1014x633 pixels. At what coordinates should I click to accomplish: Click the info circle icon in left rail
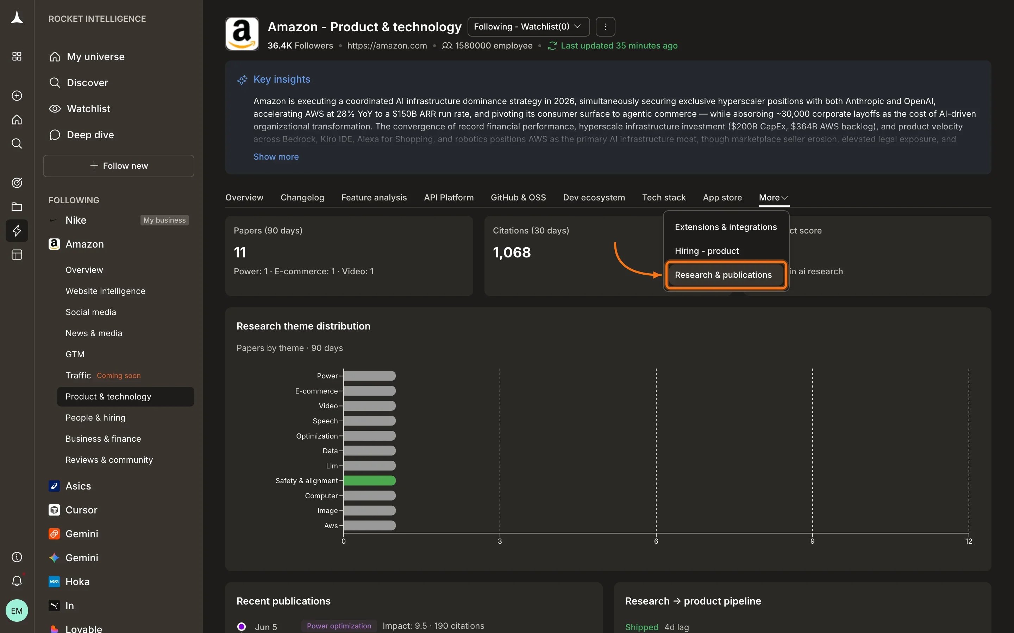coord(17,557)
